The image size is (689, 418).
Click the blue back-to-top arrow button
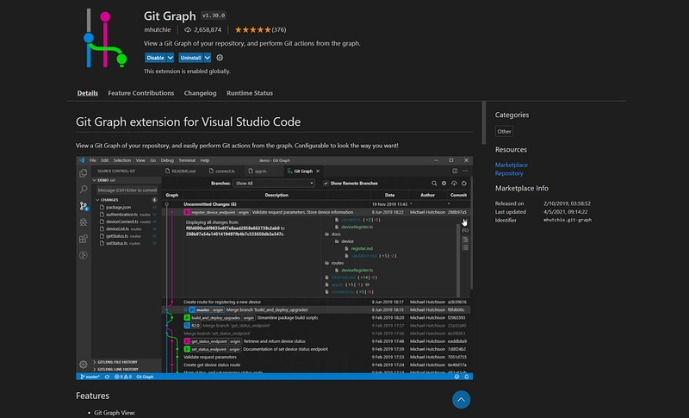(461, 400)
